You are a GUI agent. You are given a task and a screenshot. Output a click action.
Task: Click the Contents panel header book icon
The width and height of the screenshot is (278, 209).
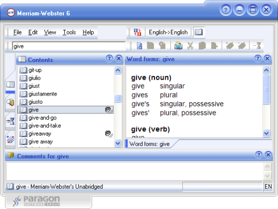[x=22, y=59]
